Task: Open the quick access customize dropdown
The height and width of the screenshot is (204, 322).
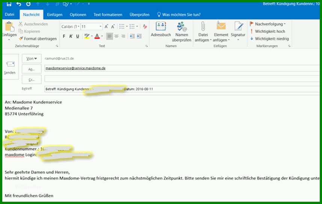Action: tap(89, 4)
